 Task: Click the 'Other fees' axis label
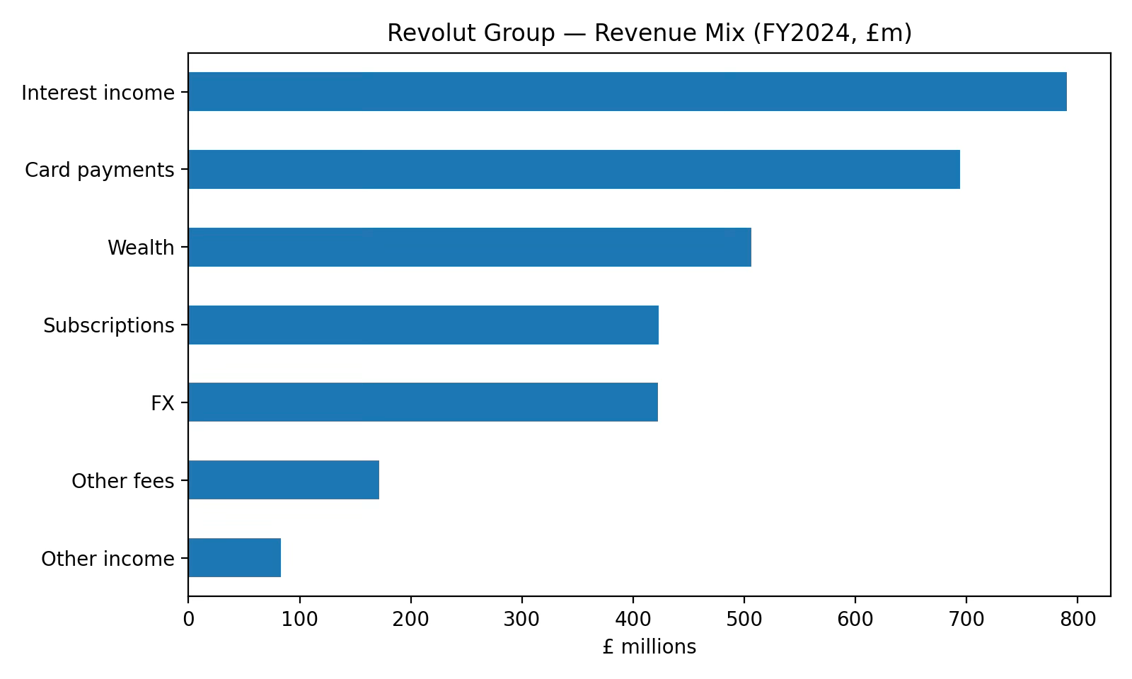(x=122, y=482)
